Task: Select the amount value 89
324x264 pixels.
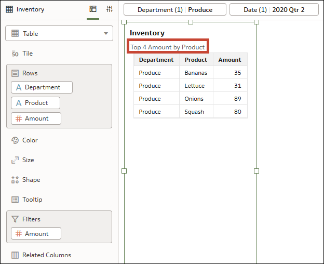Action: click(238, 99)
